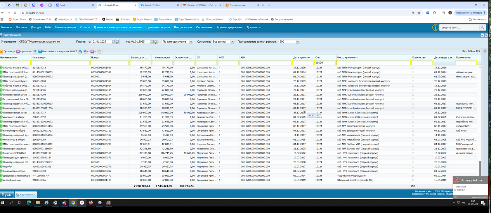
Task: Click row icon for Интерактивная доска 2110134004
Action: (1, 94)
